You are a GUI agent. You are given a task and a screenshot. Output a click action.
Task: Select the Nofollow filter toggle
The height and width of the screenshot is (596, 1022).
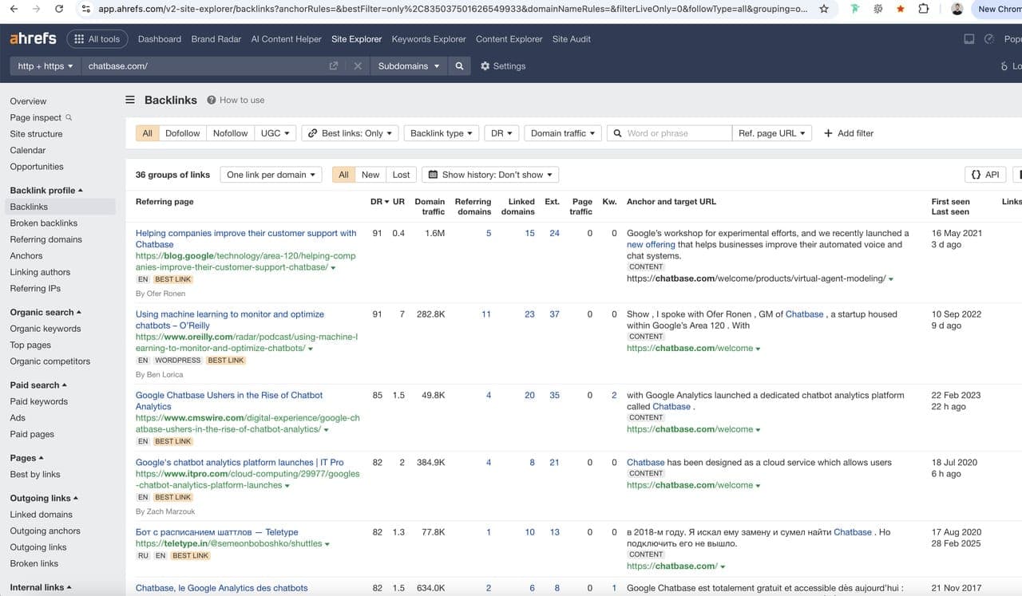[x=230, y=133]
